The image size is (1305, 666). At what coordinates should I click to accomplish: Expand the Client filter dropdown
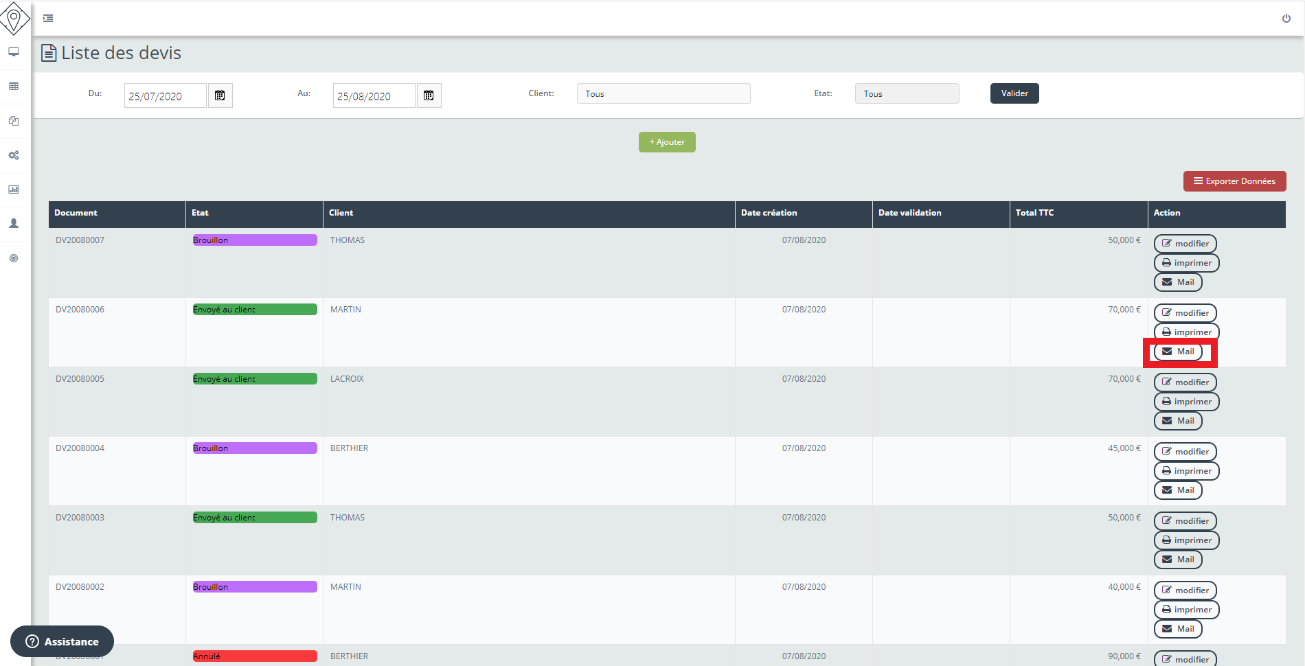[663, 93]
